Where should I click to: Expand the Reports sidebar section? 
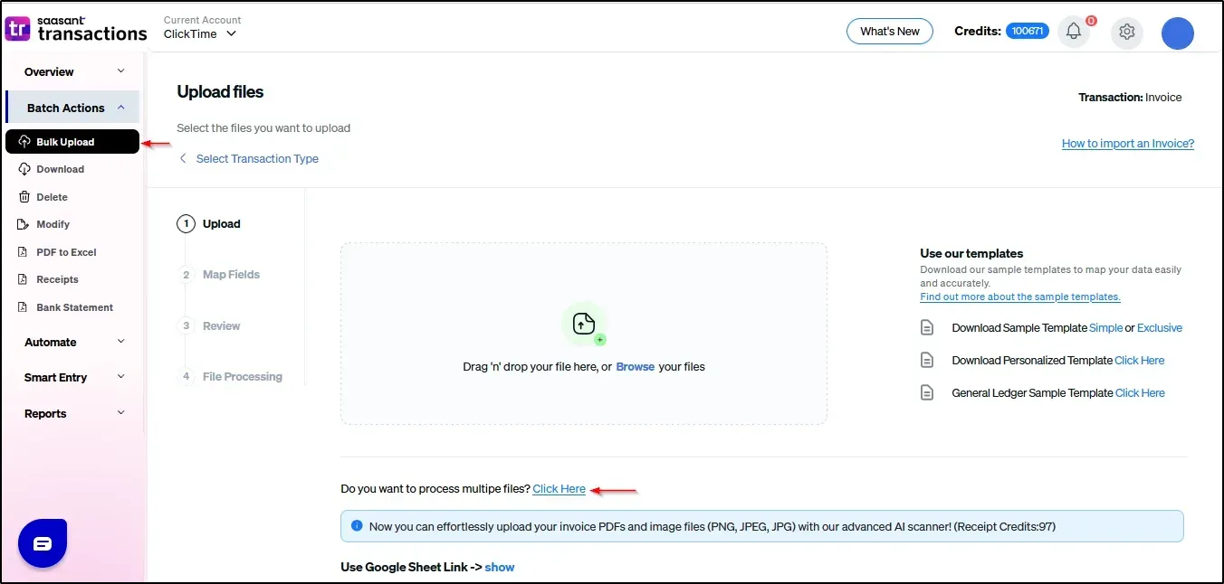click(x=73, y=413)
